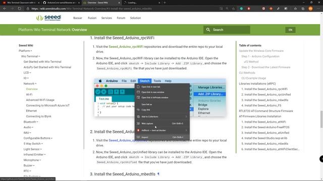
Task: View site info via the lock icon
Action: coord(28,9)
